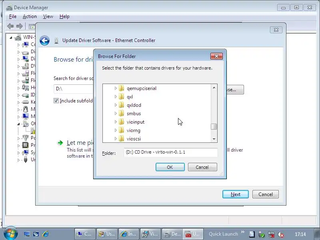This screenshot has width=320, height=240.
Task: Click the muted volume tray icon
Action: pyautogui.click(x=281, y=234)
